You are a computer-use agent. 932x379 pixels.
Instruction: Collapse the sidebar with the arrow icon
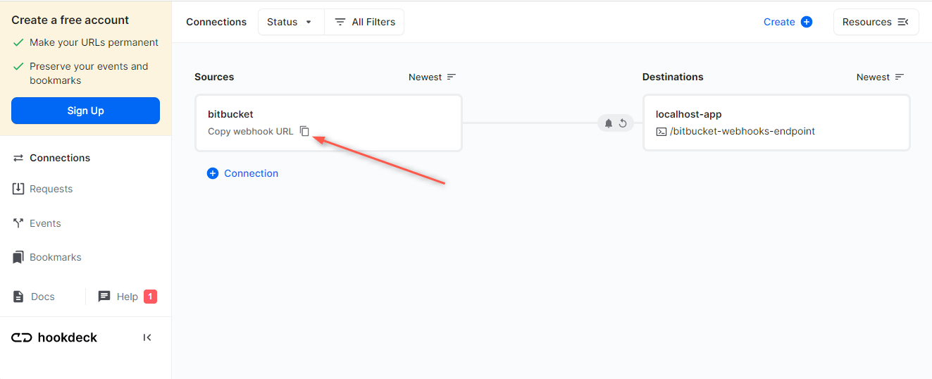pyautogui.click(x=147, y=337)
